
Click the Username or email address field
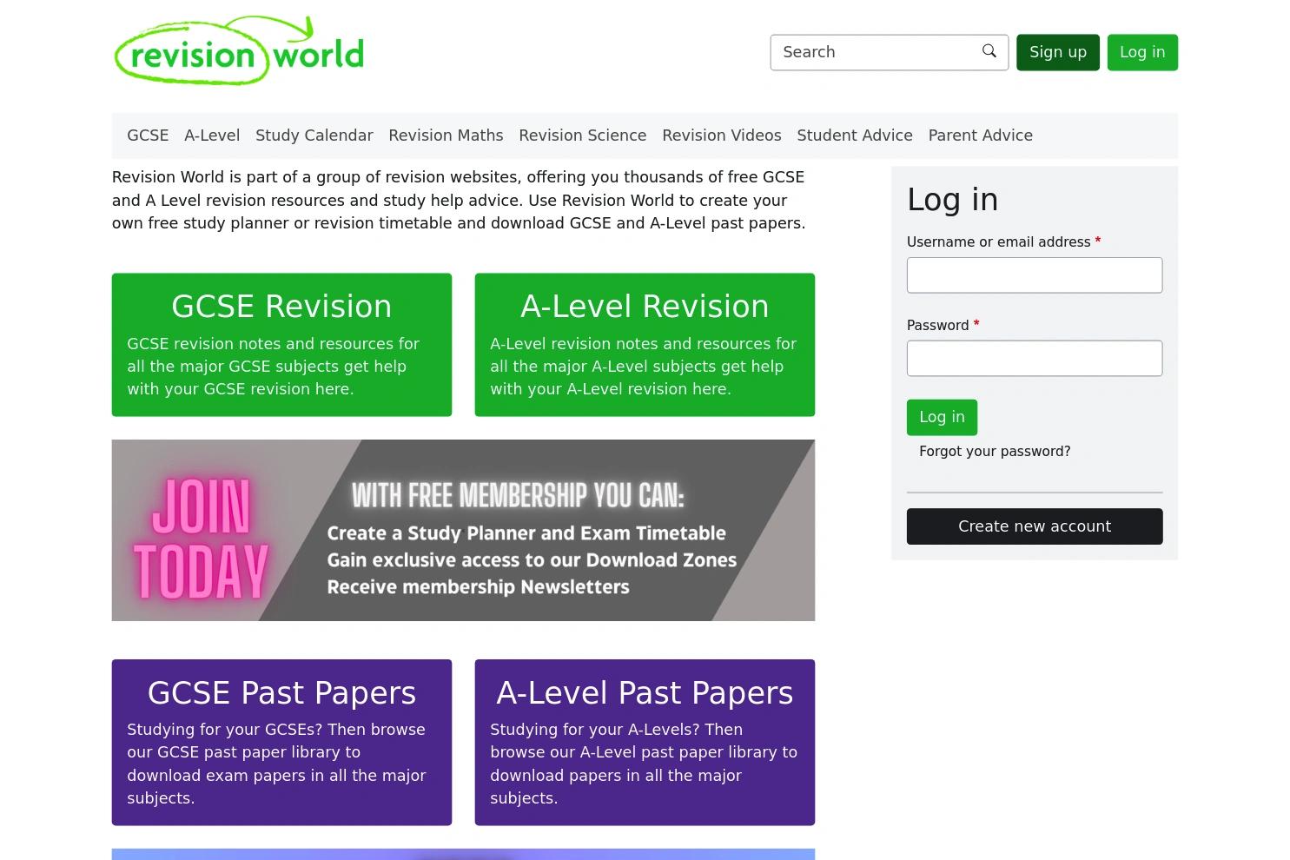[1035, 275]
